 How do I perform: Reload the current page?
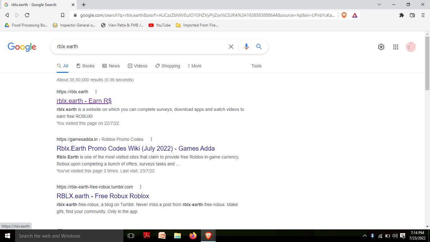click(x=27, y=15)
